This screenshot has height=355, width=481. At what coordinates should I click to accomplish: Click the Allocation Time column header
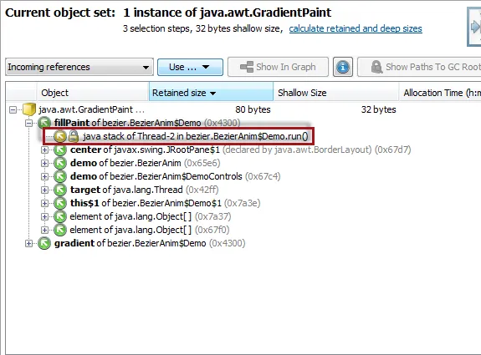[x=440, y=93]
